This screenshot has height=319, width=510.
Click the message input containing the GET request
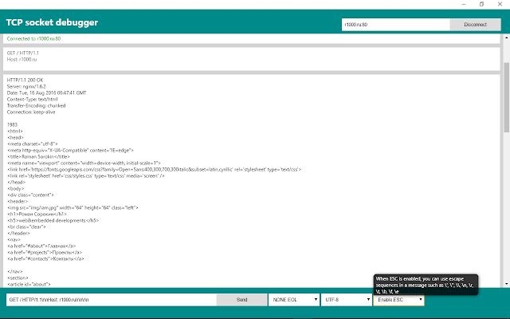(x=112, y=300)
